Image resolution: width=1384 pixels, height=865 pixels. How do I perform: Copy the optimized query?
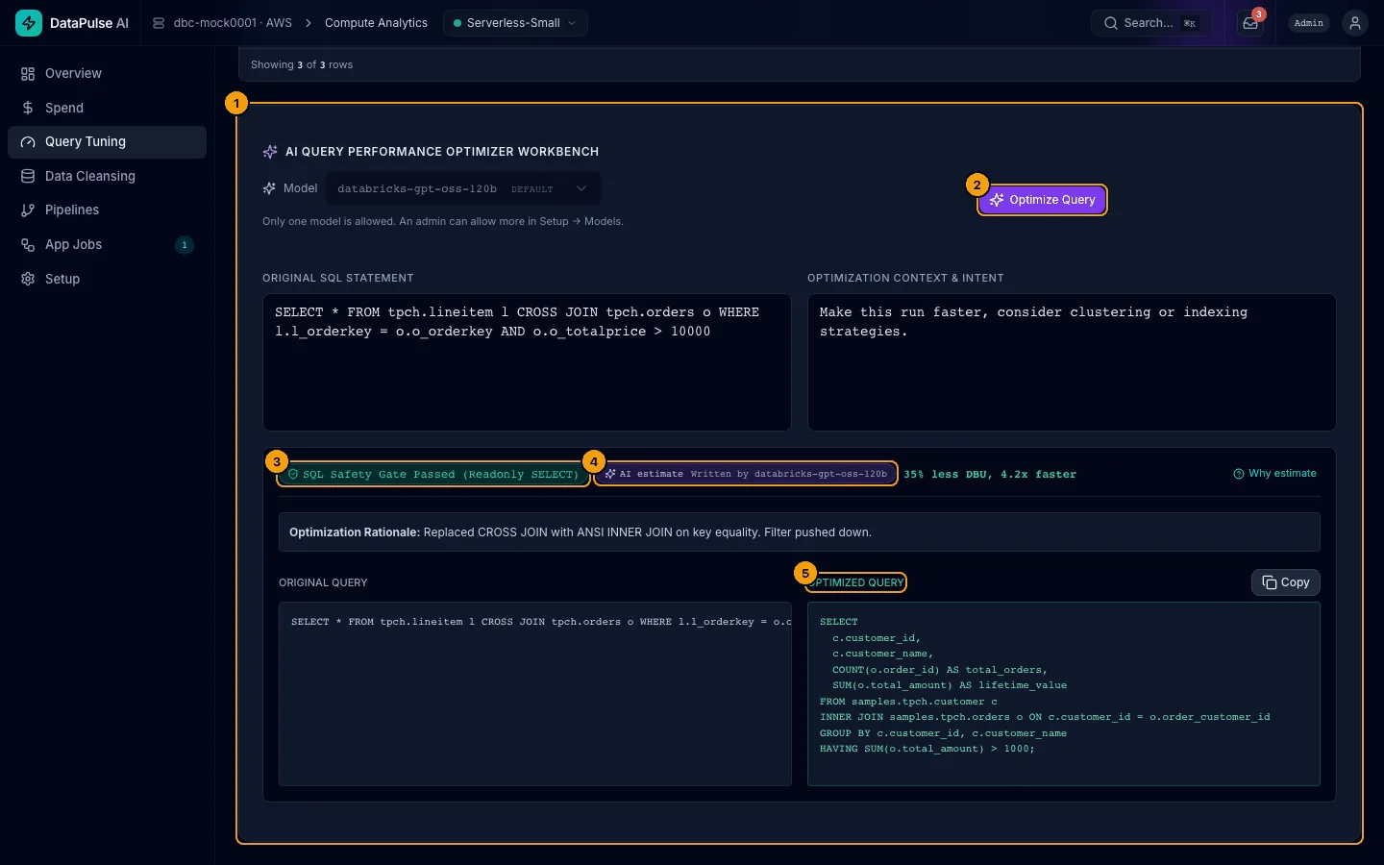(x=1286, y=582)
